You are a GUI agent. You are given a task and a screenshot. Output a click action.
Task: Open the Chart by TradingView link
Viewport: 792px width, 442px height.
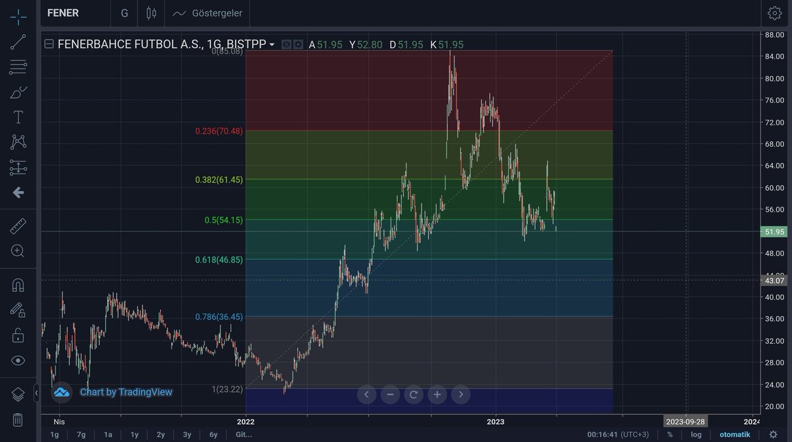[x=126, y=393]
